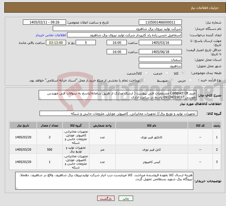Click the response deadline time field before روز و
This screenshot has width=226, height=206.
[117, 43]
